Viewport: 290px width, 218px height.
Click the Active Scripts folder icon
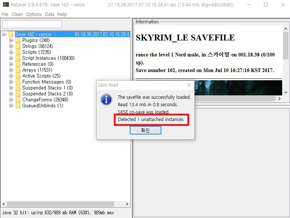[18, 76]
